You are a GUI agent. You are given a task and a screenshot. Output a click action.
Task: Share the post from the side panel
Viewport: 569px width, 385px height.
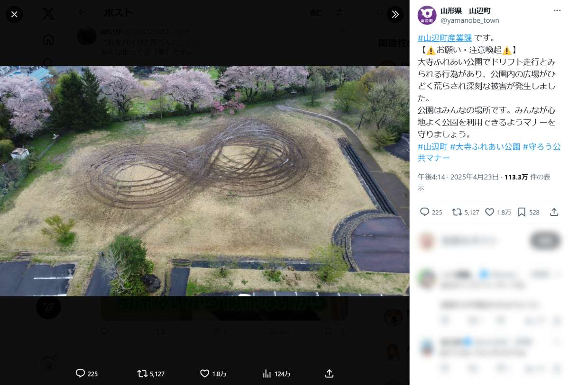tap(554, 212)
